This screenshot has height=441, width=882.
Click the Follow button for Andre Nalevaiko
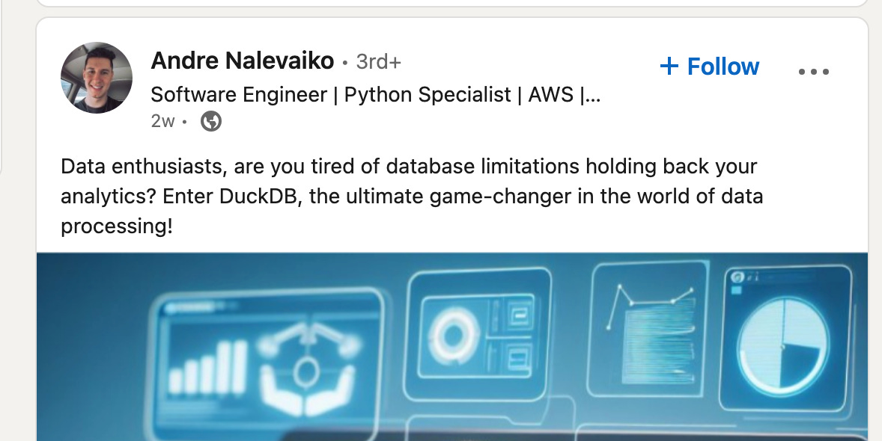tap(708, 67)
